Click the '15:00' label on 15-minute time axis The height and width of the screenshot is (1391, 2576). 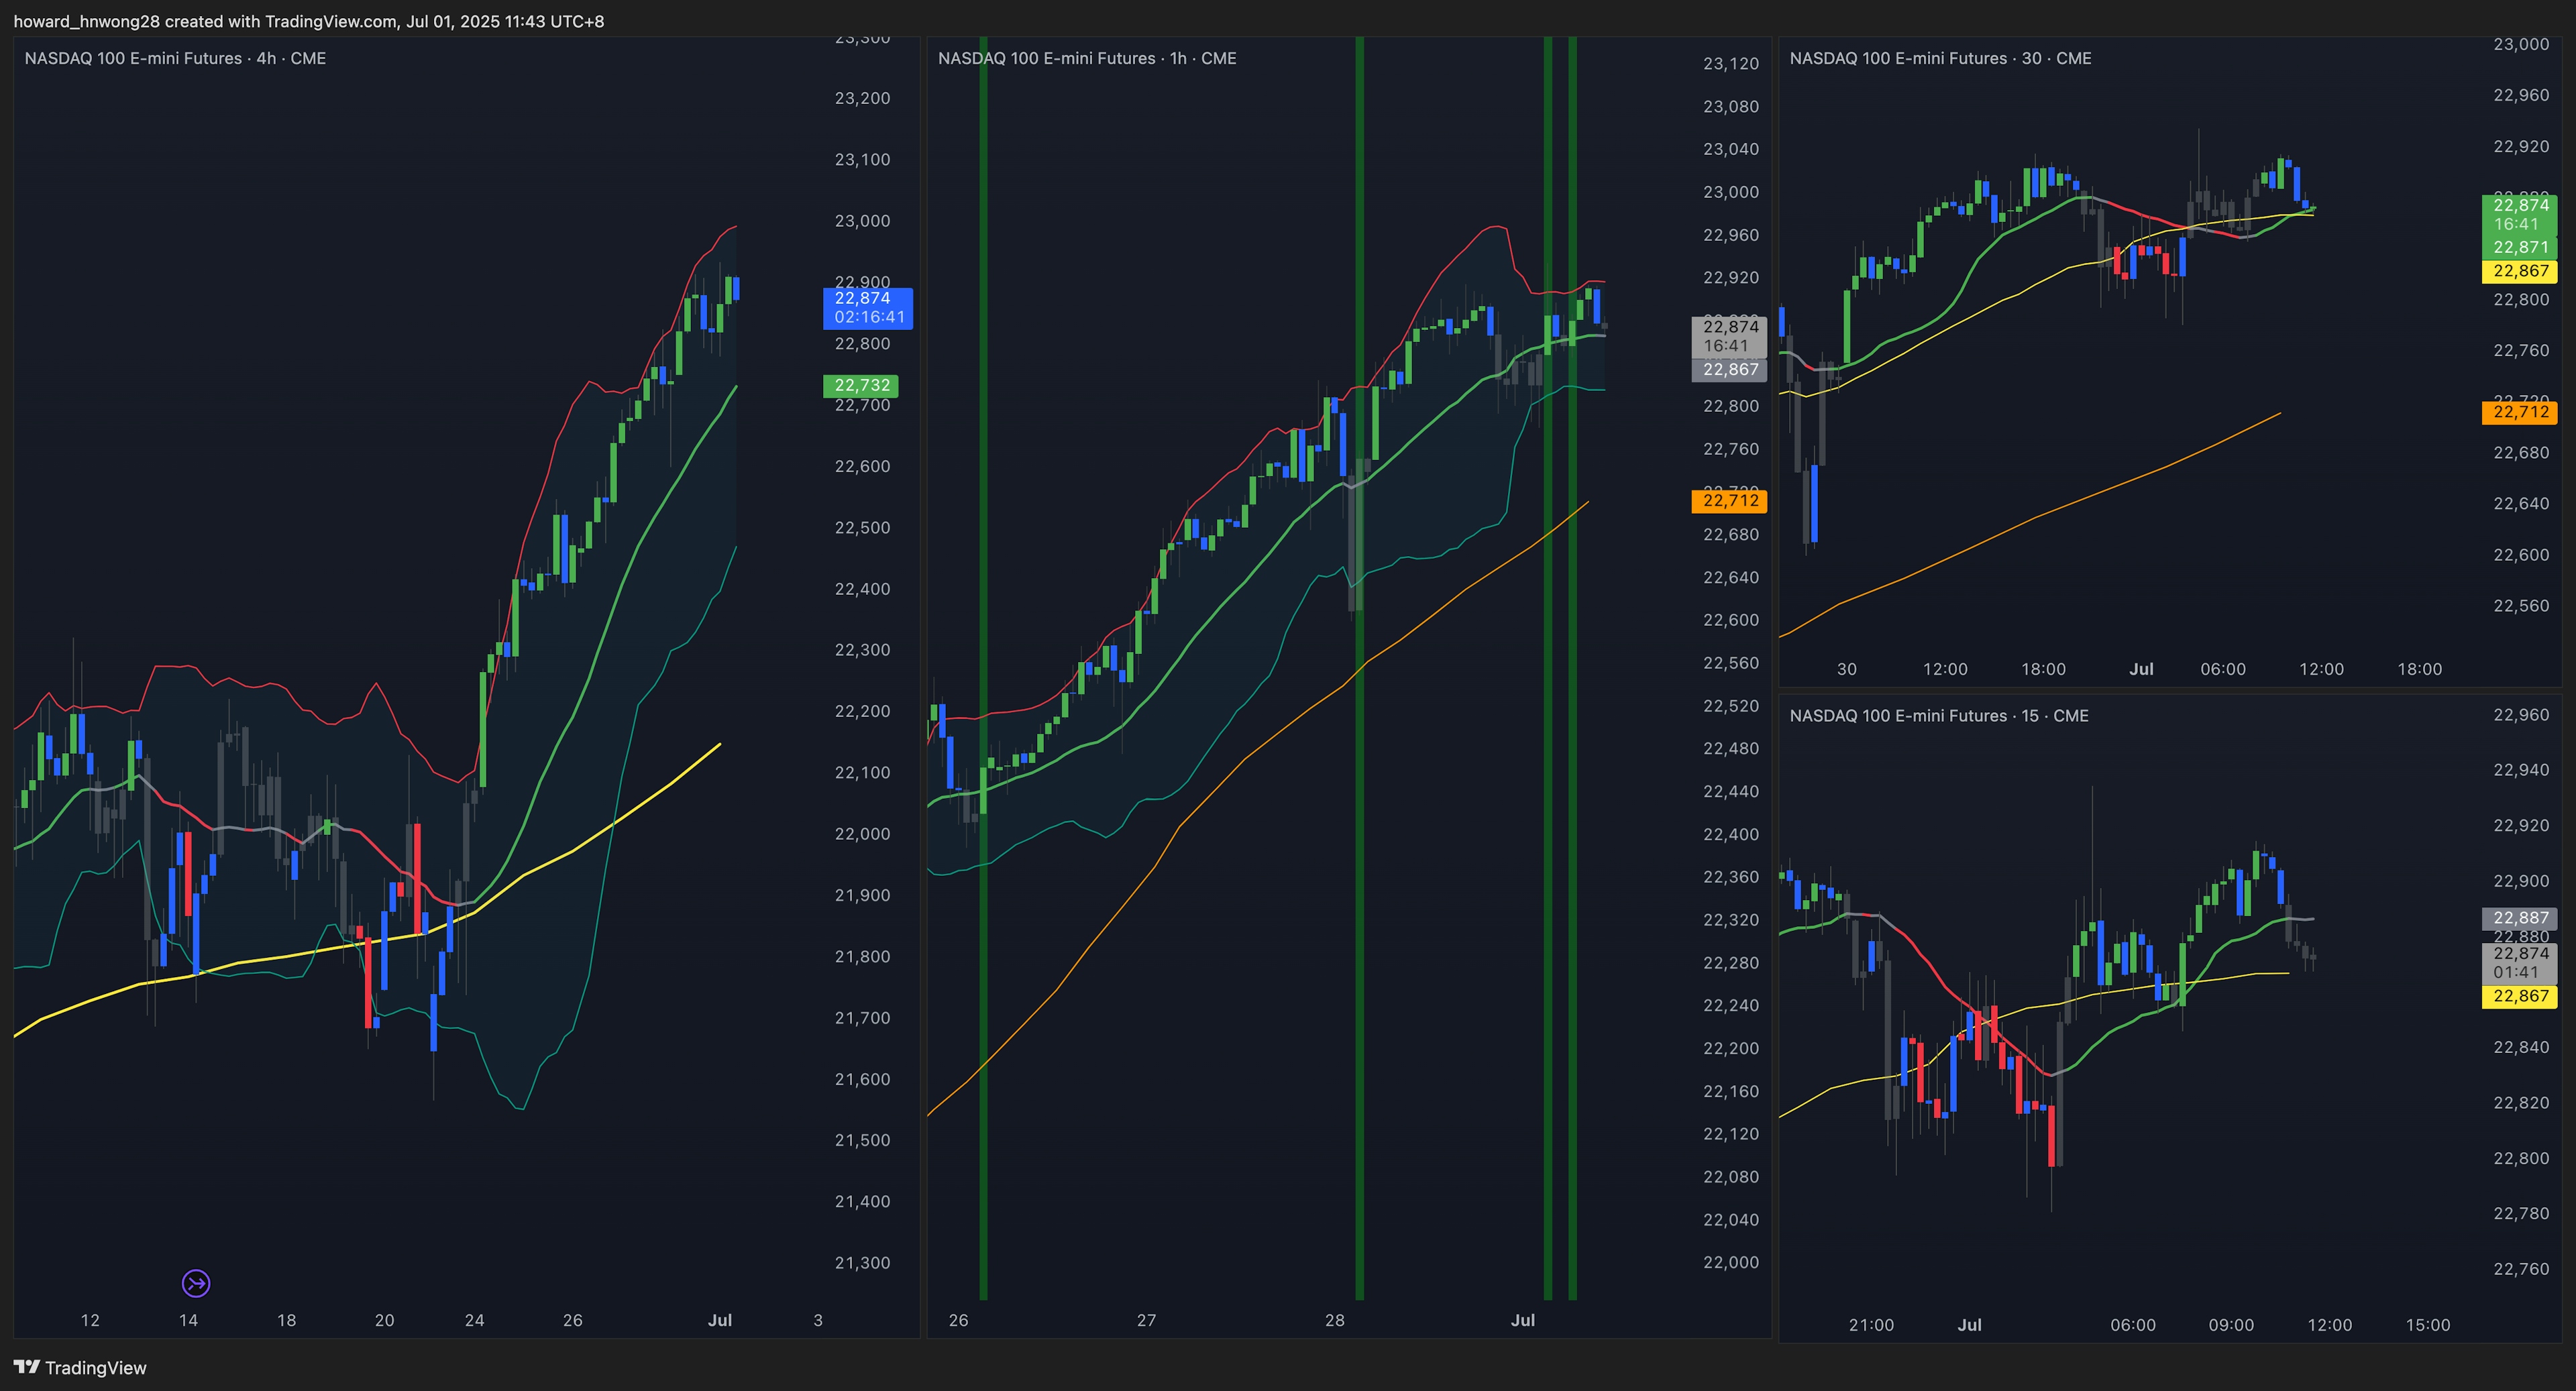click(x=2428, y=1325)
